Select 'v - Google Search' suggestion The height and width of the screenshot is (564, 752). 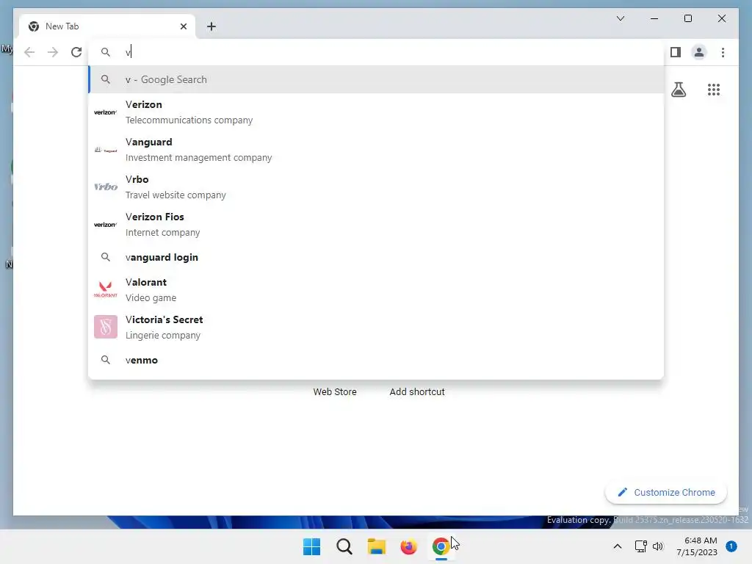click(x=377, y=79)
